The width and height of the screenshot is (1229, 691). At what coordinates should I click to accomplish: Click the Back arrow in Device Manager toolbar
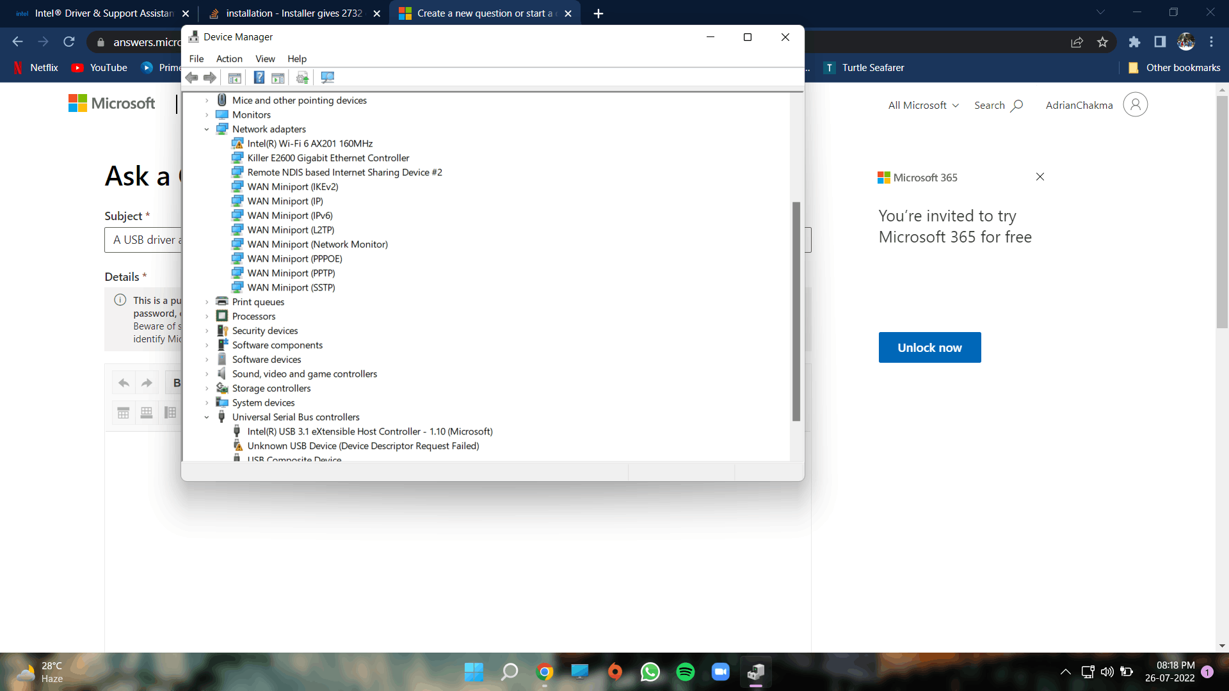coord(191,77)
